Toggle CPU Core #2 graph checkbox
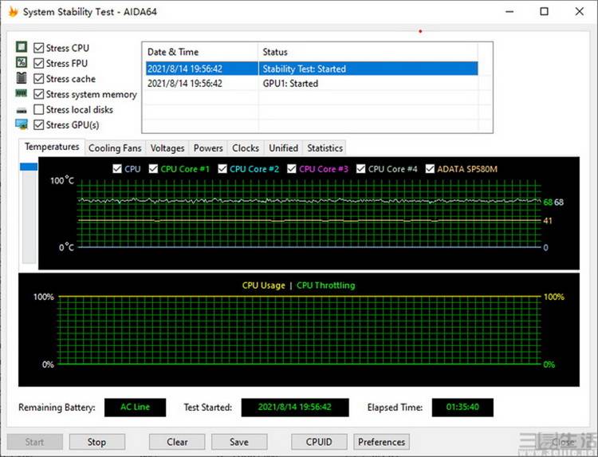This screenshot has height=457, width=598. click(x=222, y=168)
